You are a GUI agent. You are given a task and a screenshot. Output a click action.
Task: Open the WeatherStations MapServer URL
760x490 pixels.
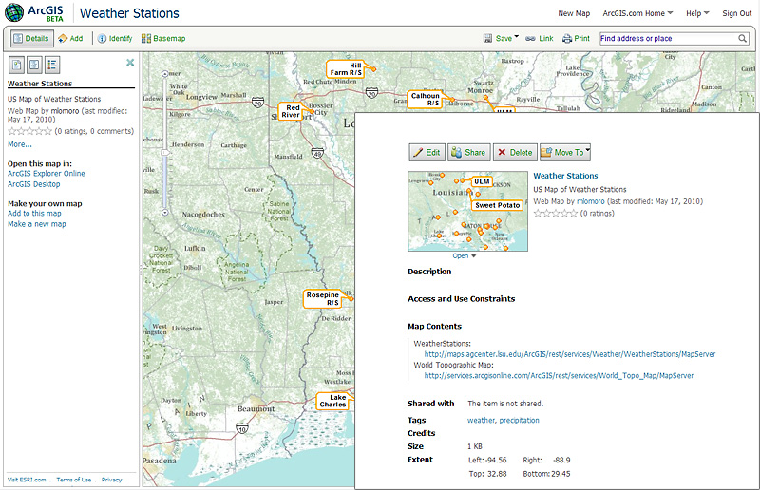click(570, 354)
